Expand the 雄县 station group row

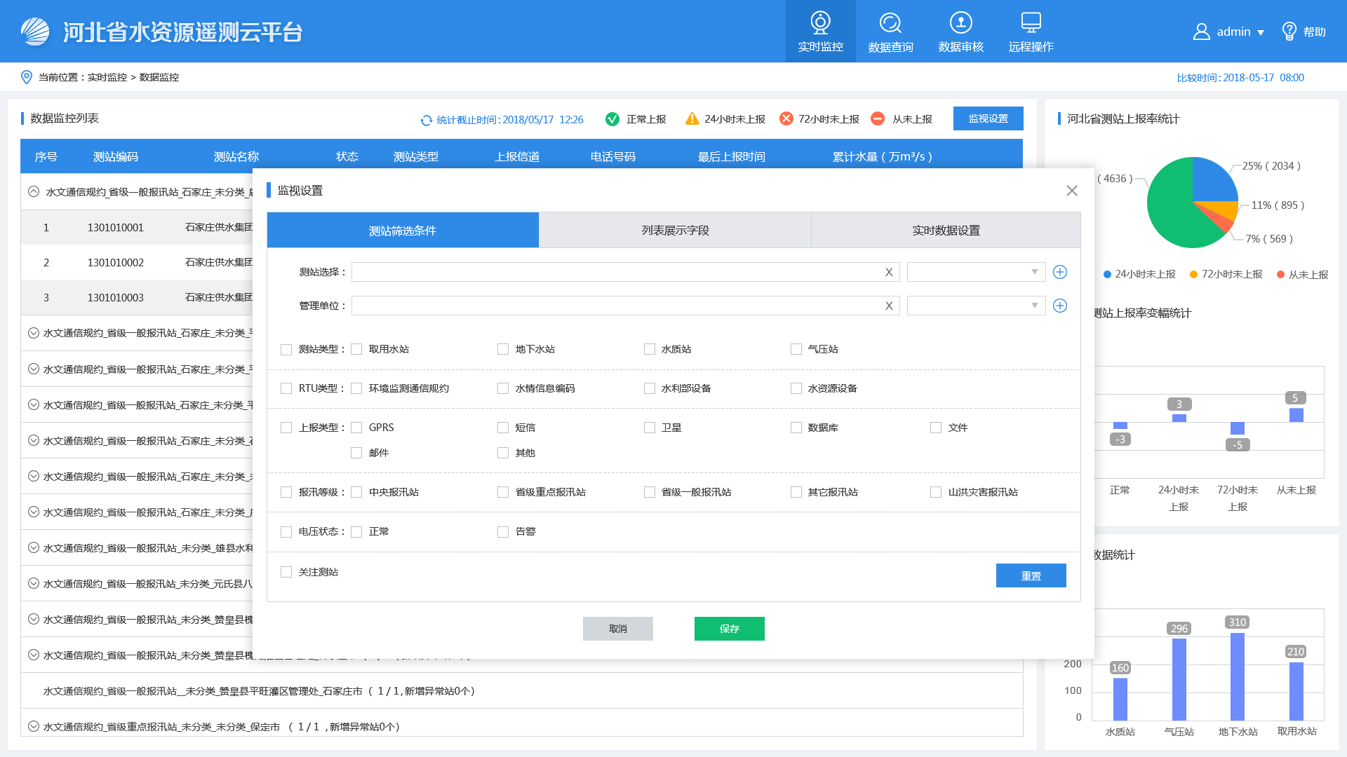point(33,547)
